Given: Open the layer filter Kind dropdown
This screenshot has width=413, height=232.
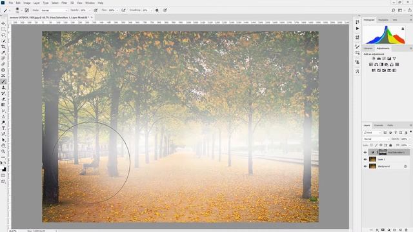Looking at the screenshot, I should click(372, 133).
